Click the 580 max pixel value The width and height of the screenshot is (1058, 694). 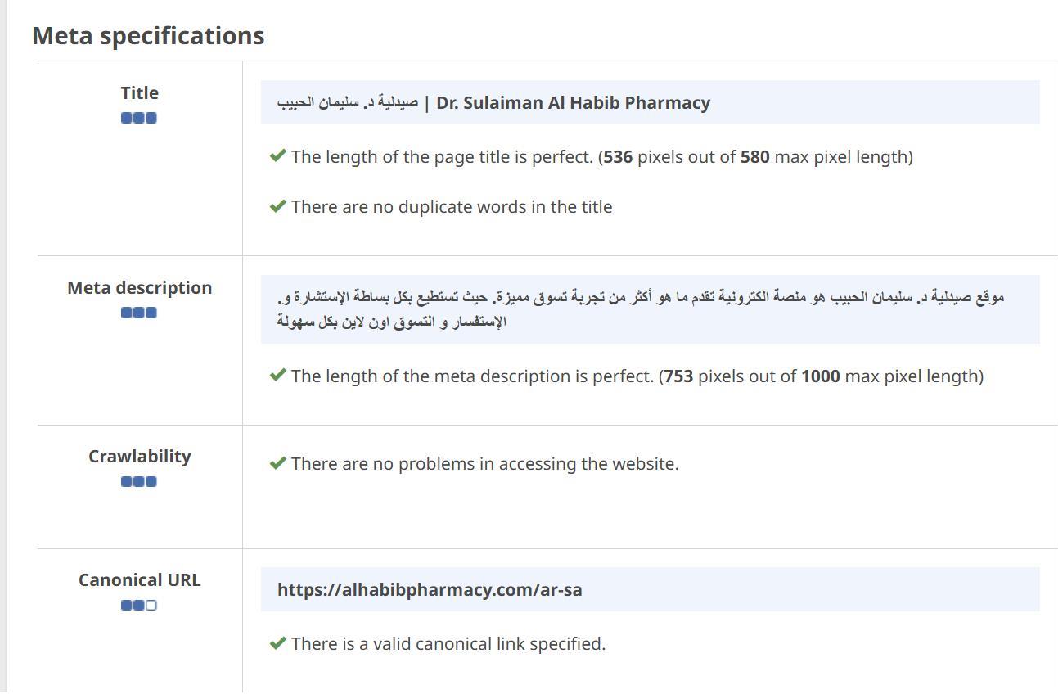(x=755, y=157)
